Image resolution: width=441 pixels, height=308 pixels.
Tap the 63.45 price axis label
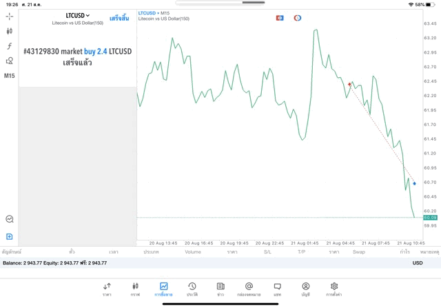click(x=430, y=23)
